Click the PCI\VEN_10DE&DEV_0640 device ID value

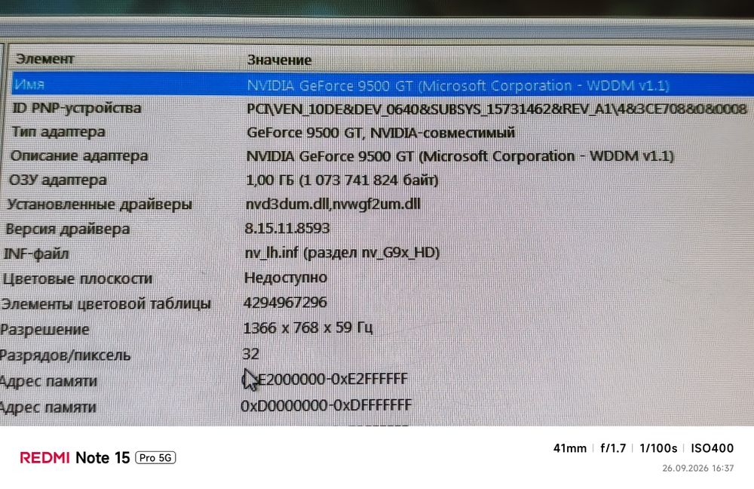[x=497, y=109]
